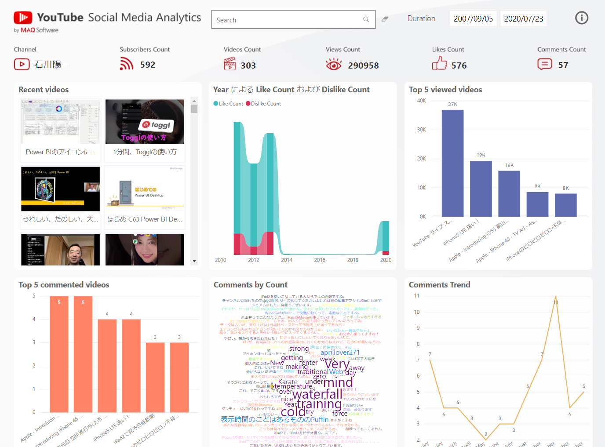Select the 16K bar in Top viewed
The width and height of the screenshot is (605, 447).
click(x=509, y=194)
